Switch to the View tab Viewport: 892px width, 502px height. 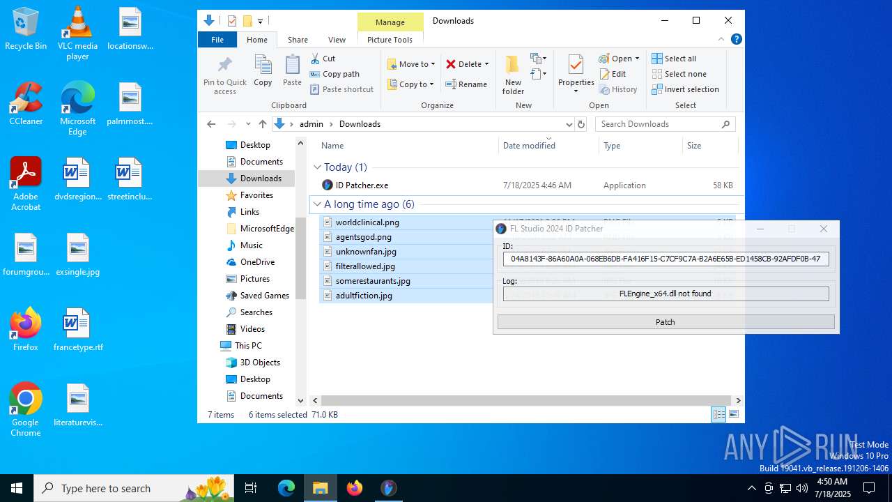coord(337,40)
